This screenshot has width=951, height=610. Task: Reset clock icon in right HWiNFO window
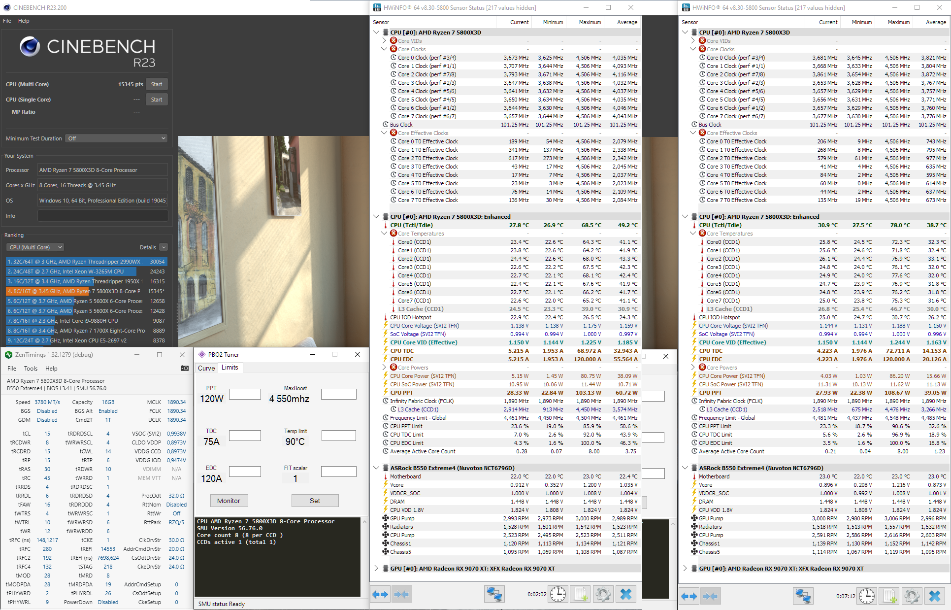pyautogui.click(x=866, y=596)
